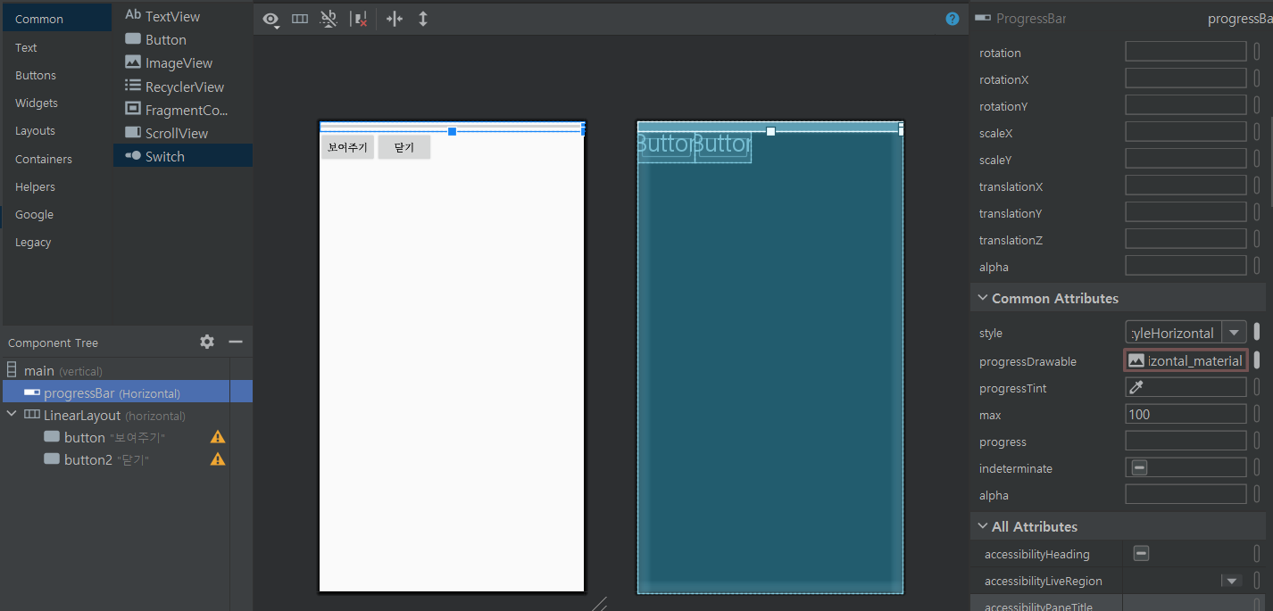Toggle the indeterminate attribute checkbox
1273x611 pixels.
[1140, 467]
